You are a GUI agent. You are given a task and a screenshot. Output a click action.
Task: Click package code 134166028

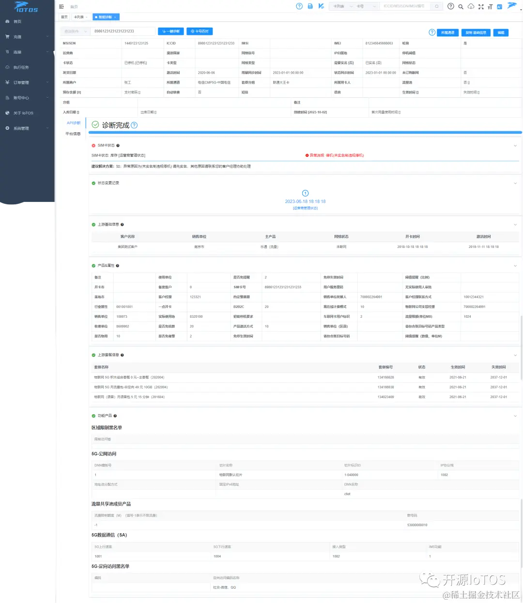[x=385, y=377]
